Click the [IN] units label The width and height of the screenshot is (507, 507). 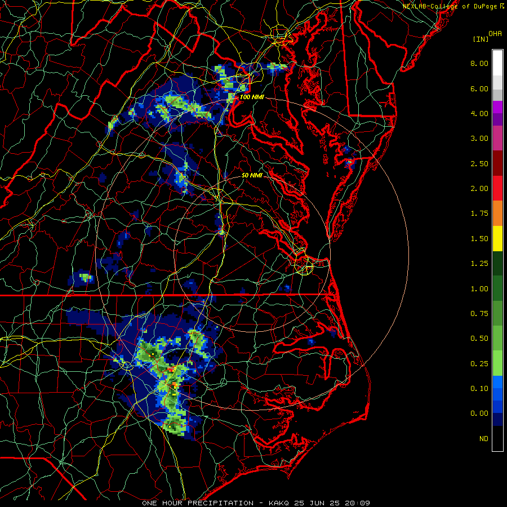point(481,39)
